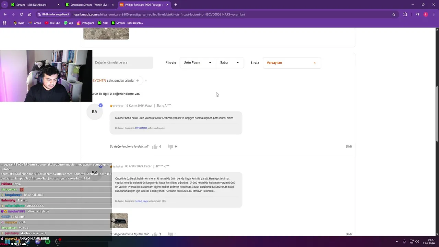The width and height of the screenshot is (439, 247).
Task: Report the R**** K*** review via Bildir
Action: pyautogui.click(x=349, y=234)
